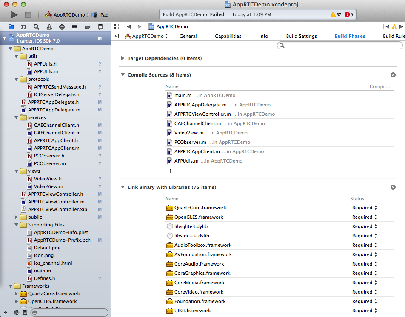Viewport: 405px width, 317px height.
Task: Collapse the utils folder
Action: click(x=17, y=56)
